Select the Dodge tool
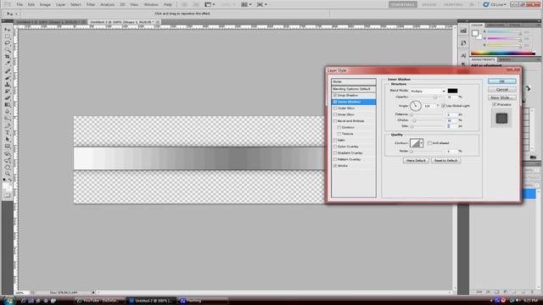The width and height of the screenshot is (543, 305). [x=8, y=118]
